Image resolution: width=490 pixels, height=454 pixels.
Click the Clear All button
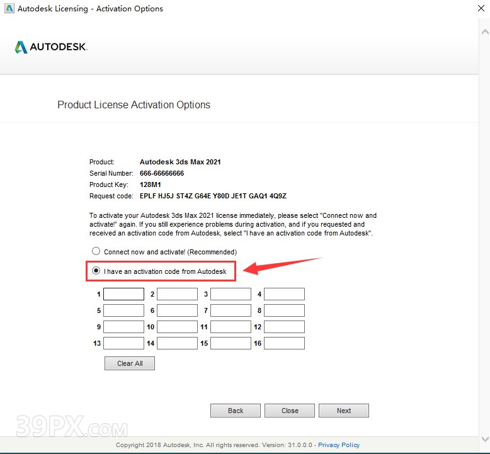point(130,363)
